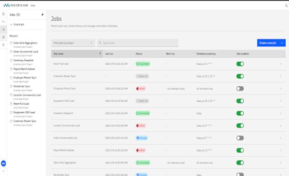The width and height of the screenshot is (289, 176).
Task: Open Asset Full Load from Recent list
Action: 21,104
